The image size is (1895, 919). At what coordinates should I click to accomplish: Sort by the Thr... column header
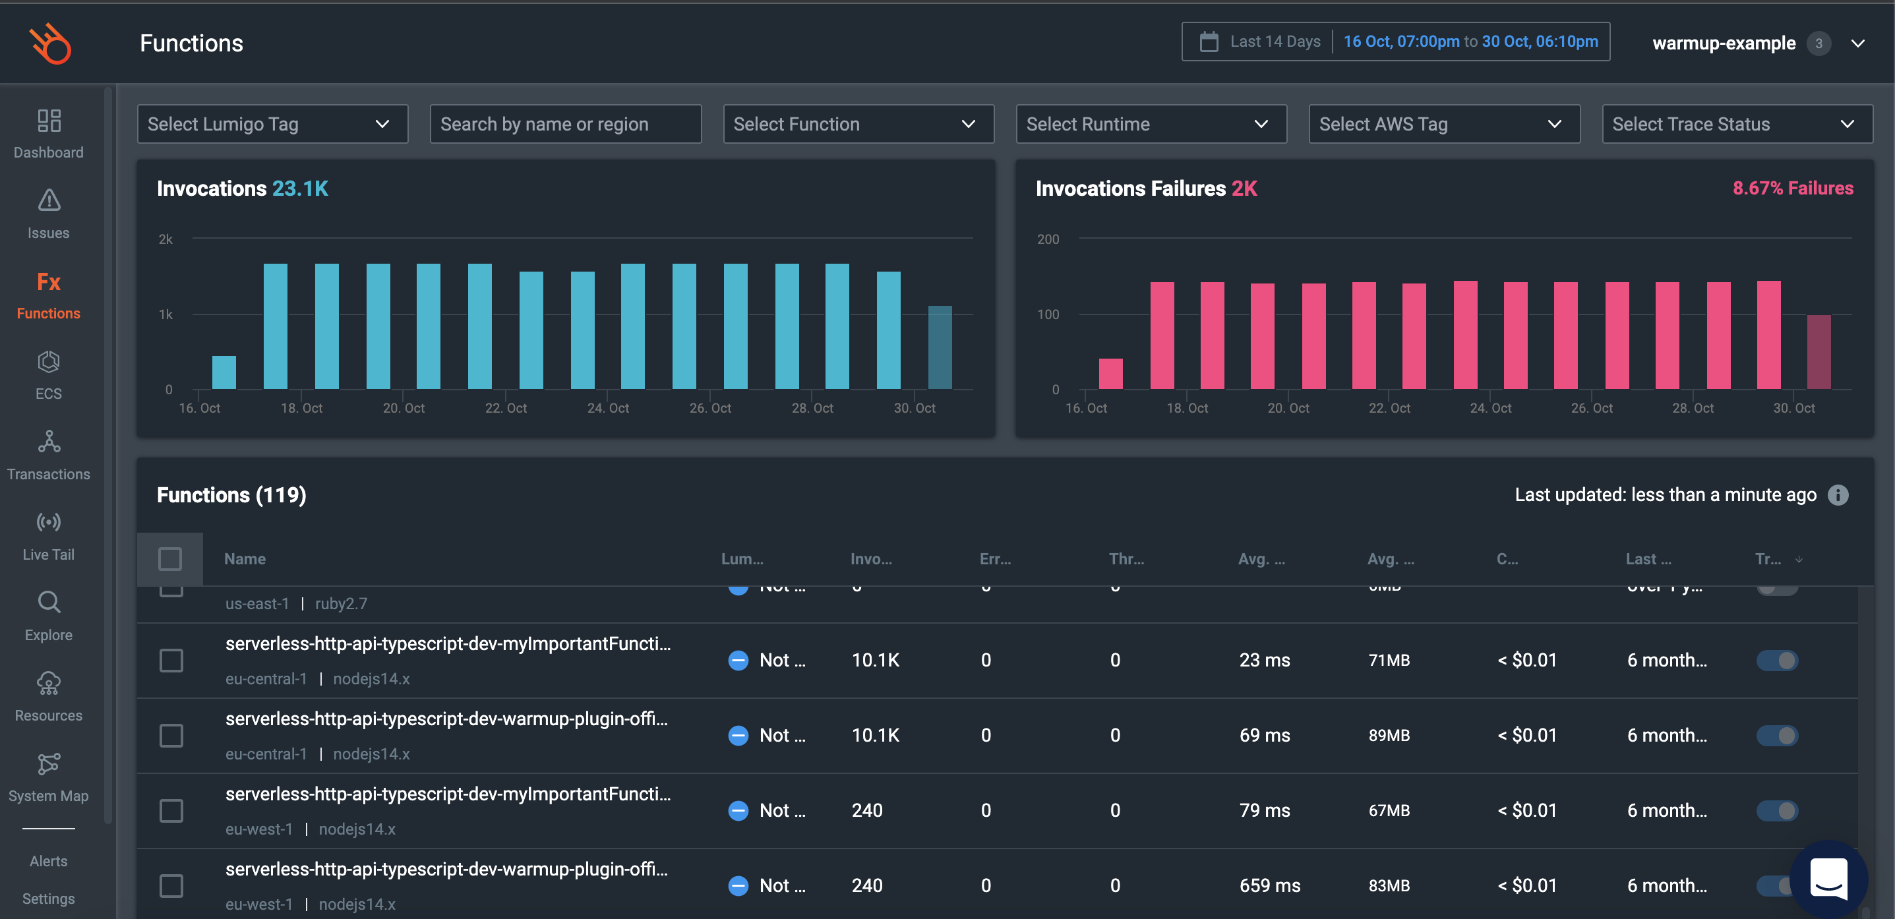tap(1126, 558)
